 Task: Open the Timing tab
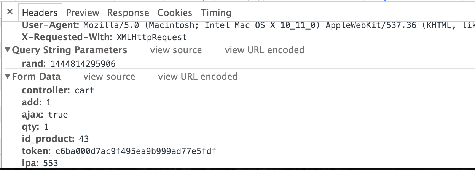(x=216, y=13)
